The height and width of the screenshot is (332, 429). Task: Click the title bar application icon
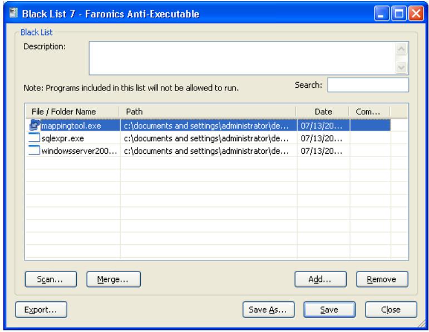coord(13,13)
